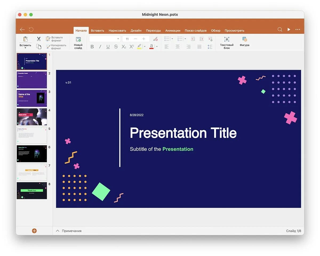The height and width of the screenshot is (256, 320).
Task: Start the slideshow with the play icon
Action: point(289,29)
